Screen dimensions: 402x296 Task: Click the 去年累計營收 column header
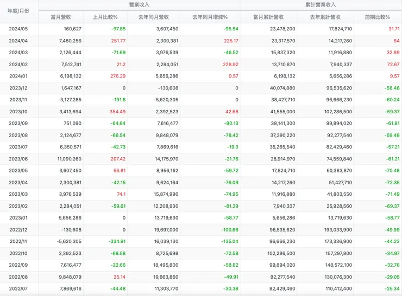pos(325,17)
